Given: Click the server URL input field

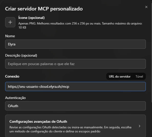Looking at the screenshot, I should point(75,86).
